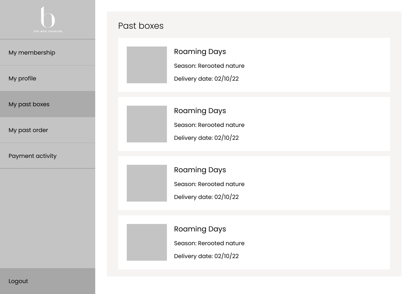Go to My profile section
The width and height of the screenshot is (413, 294).
click(x=22, y=78)
